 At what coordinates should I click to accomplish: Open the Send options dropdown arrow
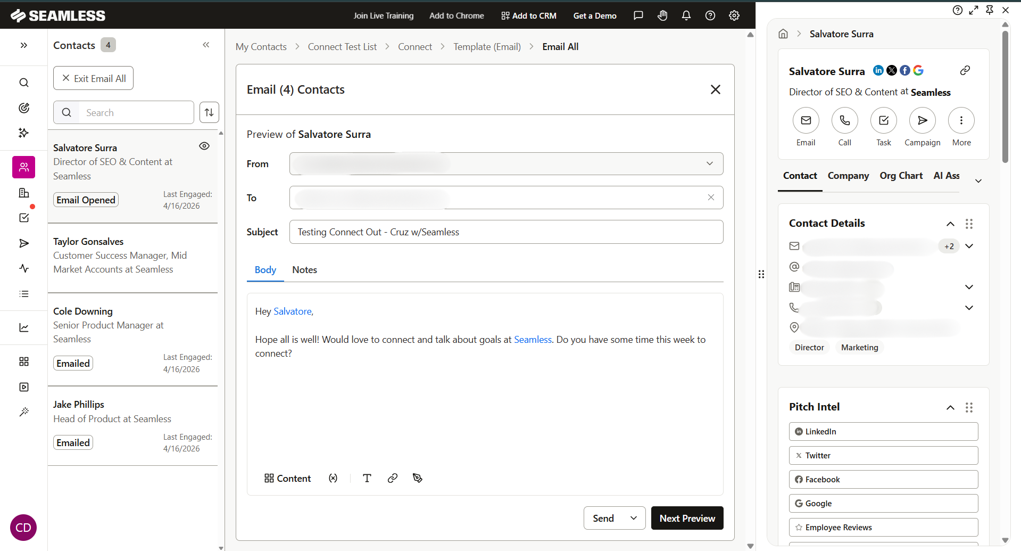(634, 518)
